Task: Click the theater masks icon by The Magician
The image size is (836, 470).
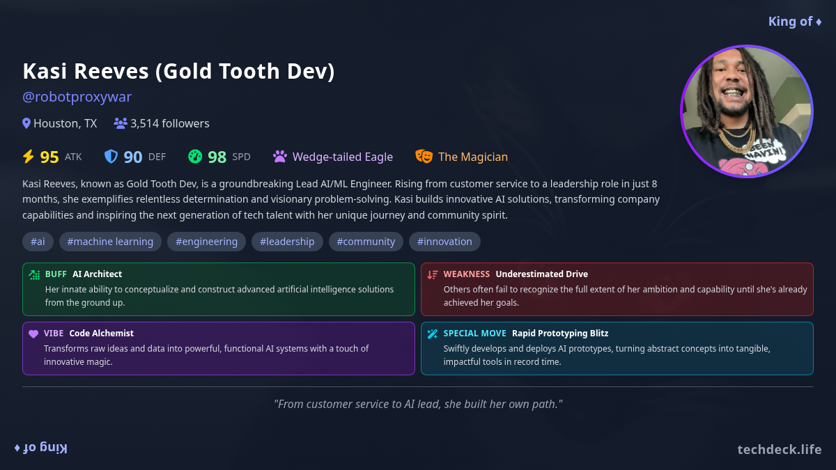Action: [x=424, y=157]
